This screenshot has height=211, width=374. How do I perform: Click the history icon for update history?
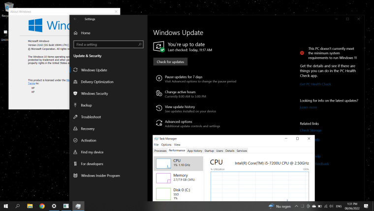[159, 108]
